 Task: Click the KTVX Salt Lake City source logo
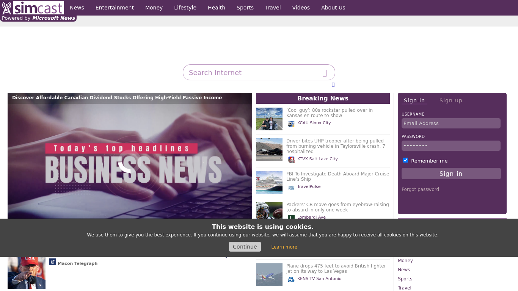click(291, 160)
